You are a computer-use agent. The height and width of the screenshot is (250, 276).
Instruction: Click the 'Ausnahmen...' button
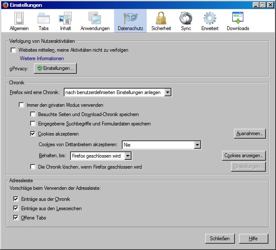click(x=250, y=133)
